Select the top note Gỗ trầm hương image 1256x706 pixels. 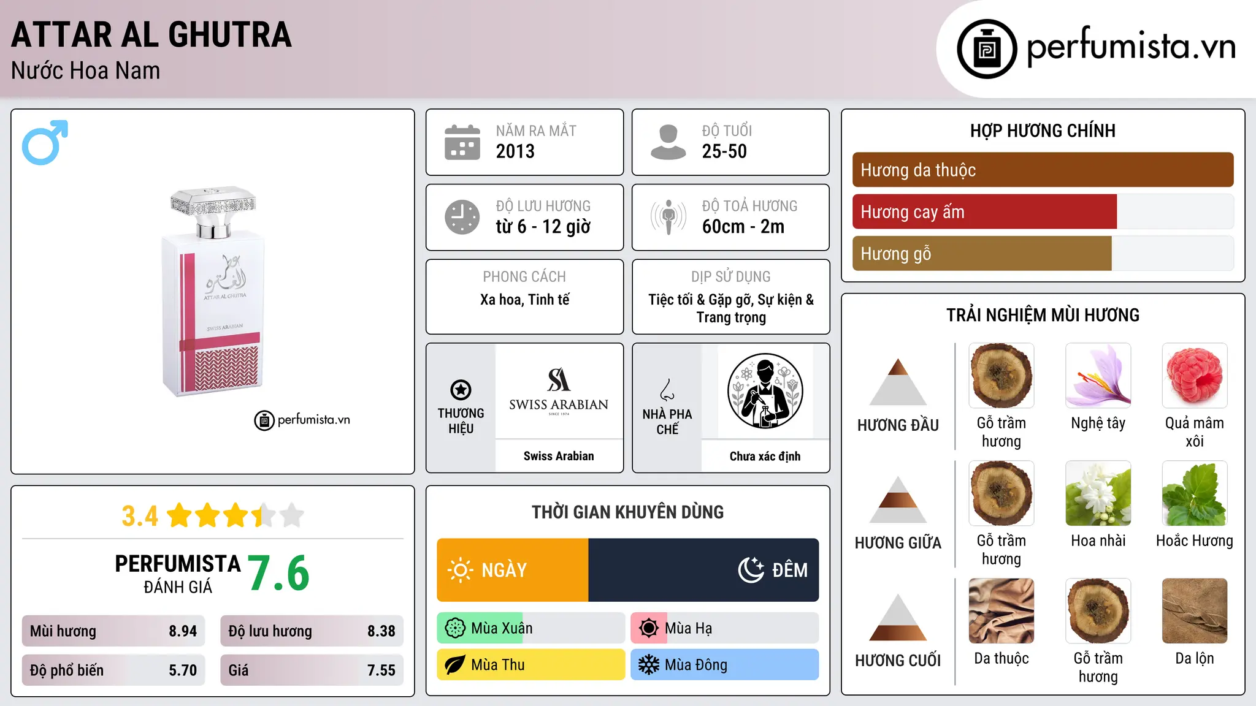point(1001,376)
